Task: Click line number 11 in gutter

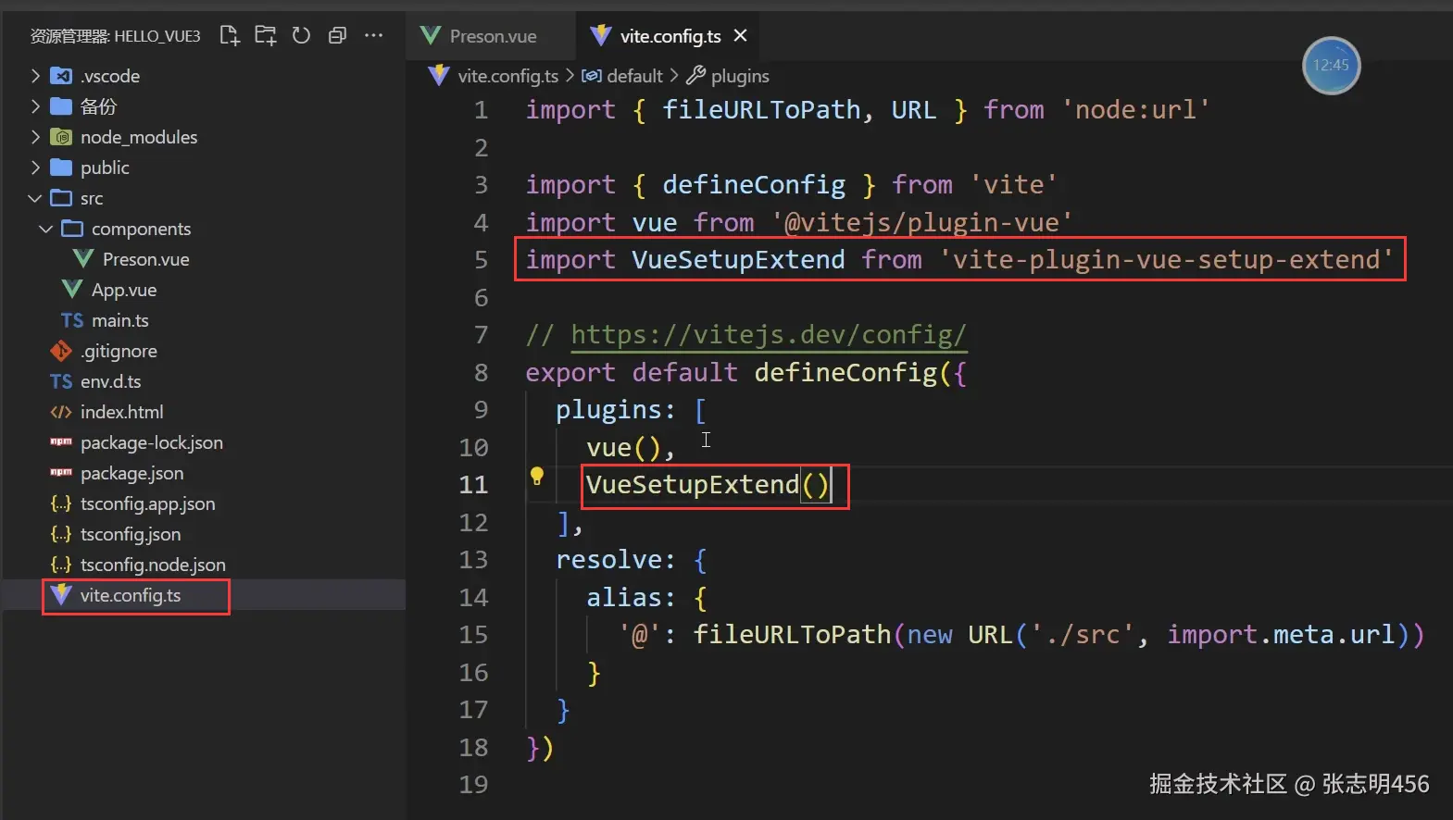Action: click(x=473, y=484)
